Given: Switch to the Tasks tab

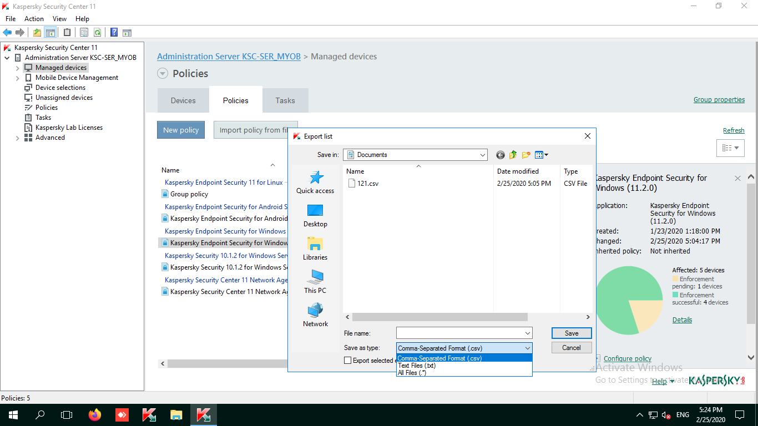Looking at the screenshot, I should [x=285, y=100].
